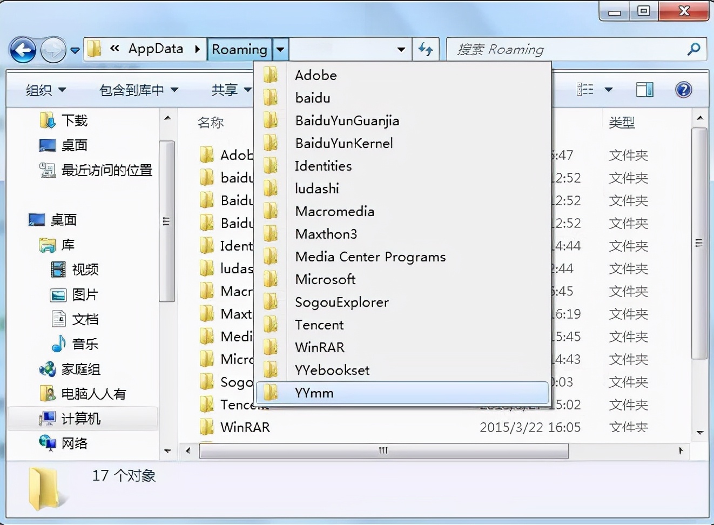The height and width of the screenshot is (525, 714).
Task: Choose SogouExplorer in the dropdown list
Action: [403, 302]
